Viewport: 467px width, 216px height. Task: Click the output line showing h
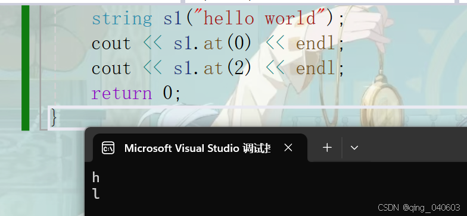(95, 177)
